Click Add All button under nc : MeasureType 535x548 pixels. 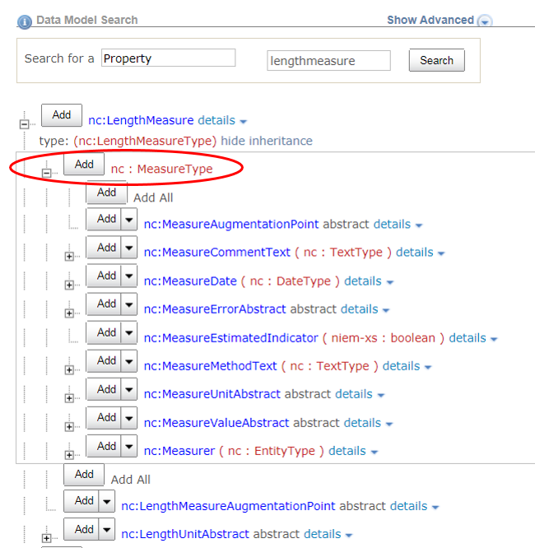(106, 193)
